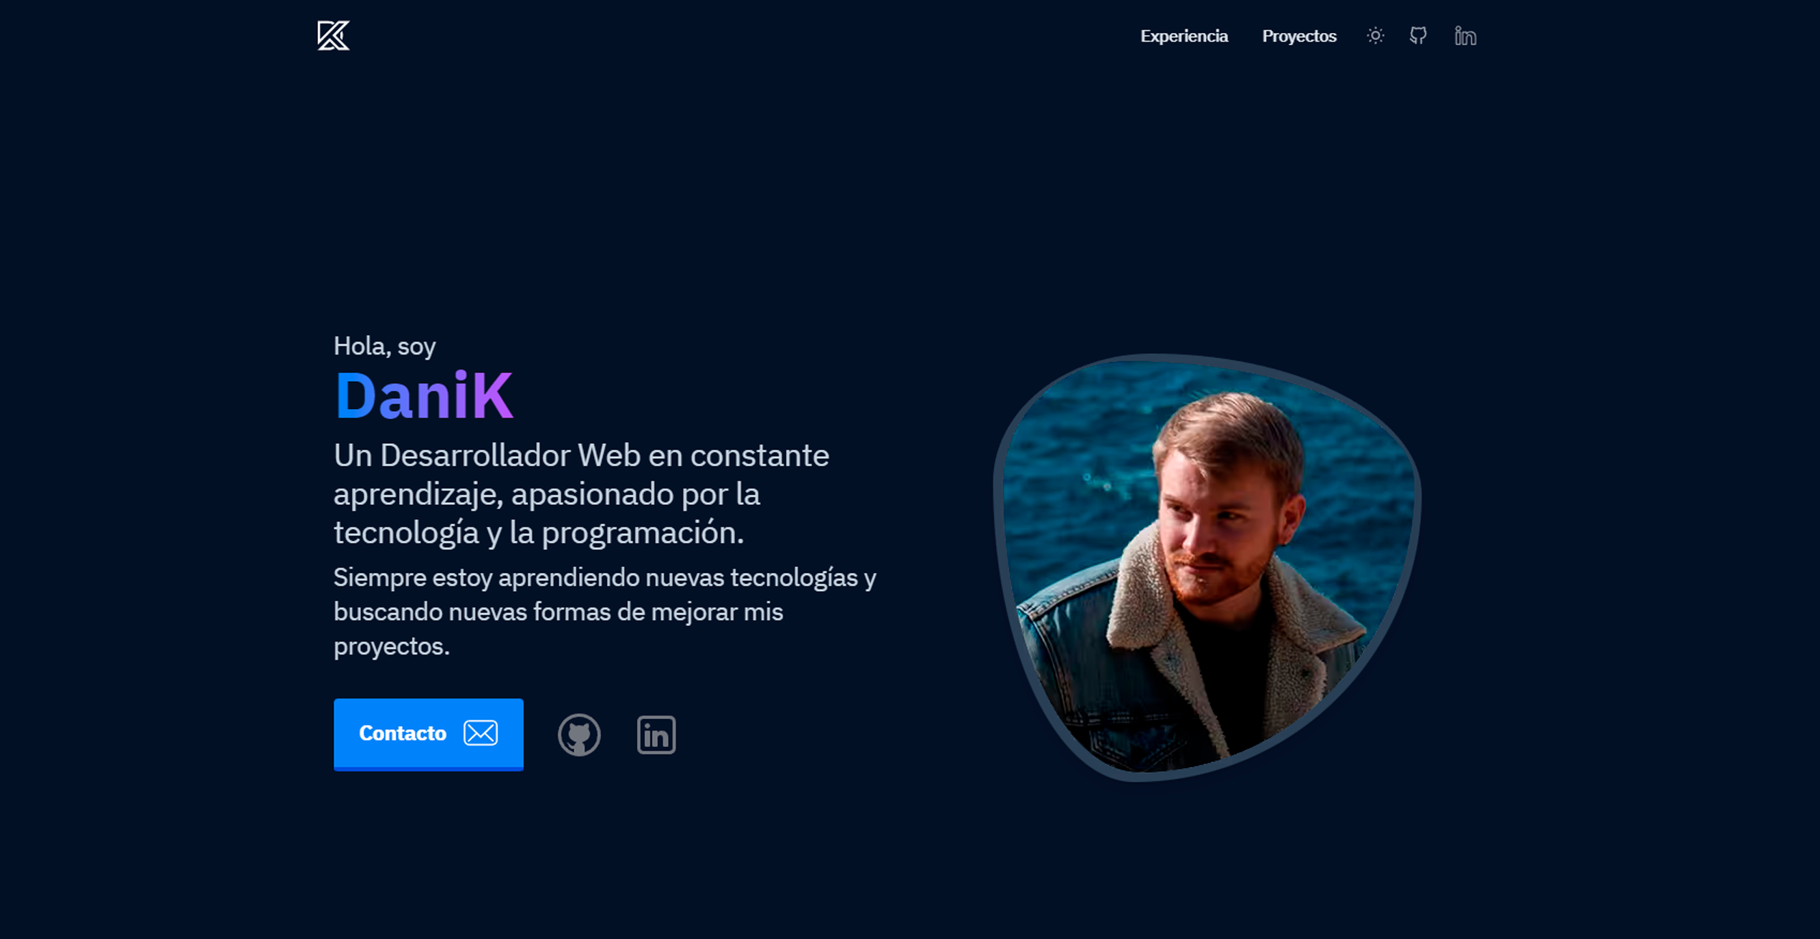
Task: Click the envelope icon inside Contacto
Action: click(480, 733)
